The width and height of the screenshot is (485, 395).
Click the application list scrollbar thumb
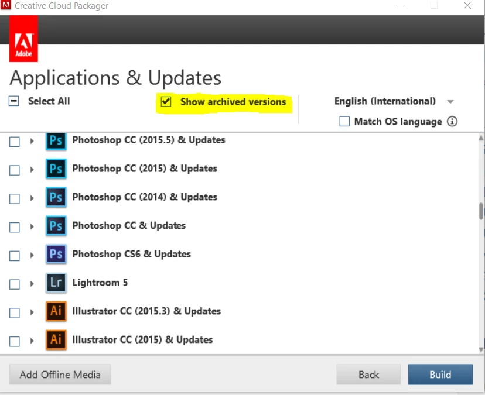click(x=481, y=211)
